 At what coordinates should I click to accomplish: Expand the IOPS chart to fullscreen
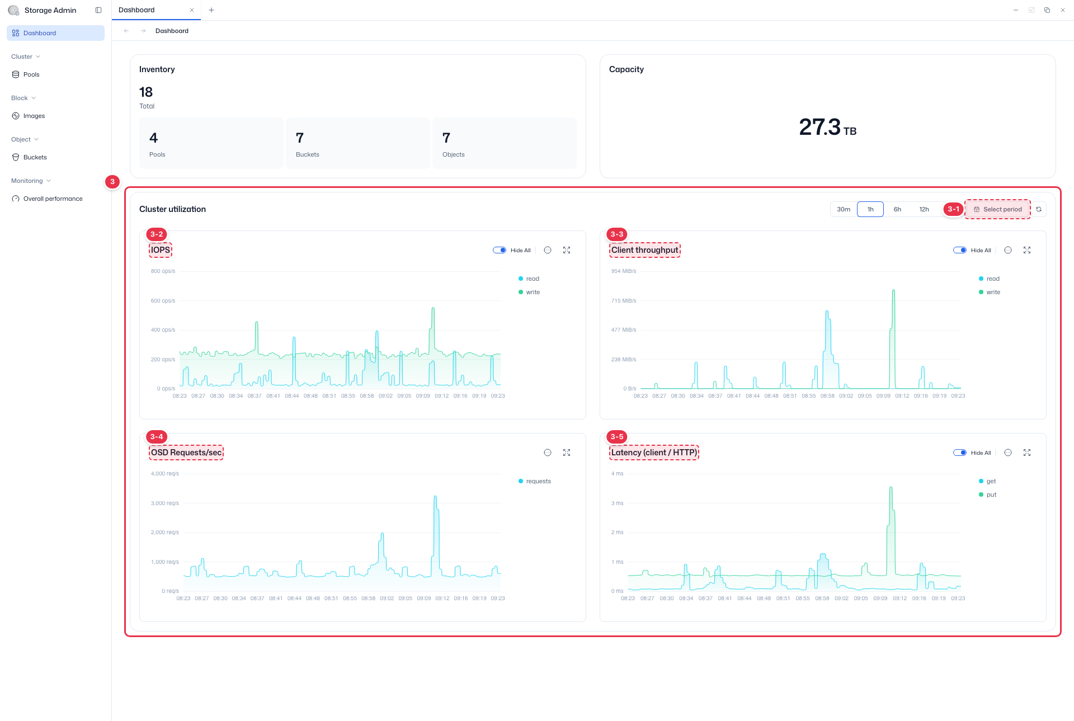(567, 250)
